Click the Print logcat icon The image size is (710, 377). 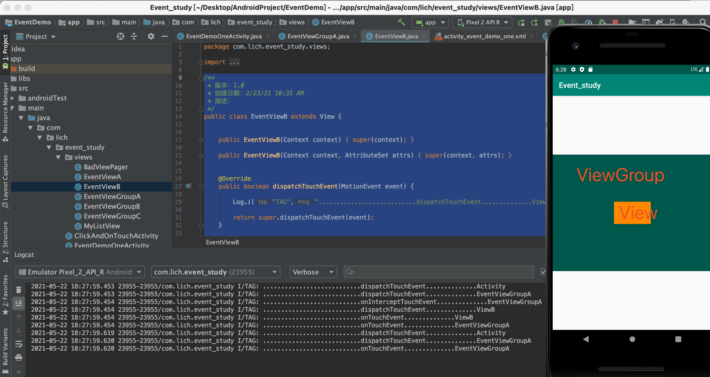coord(18,358)
